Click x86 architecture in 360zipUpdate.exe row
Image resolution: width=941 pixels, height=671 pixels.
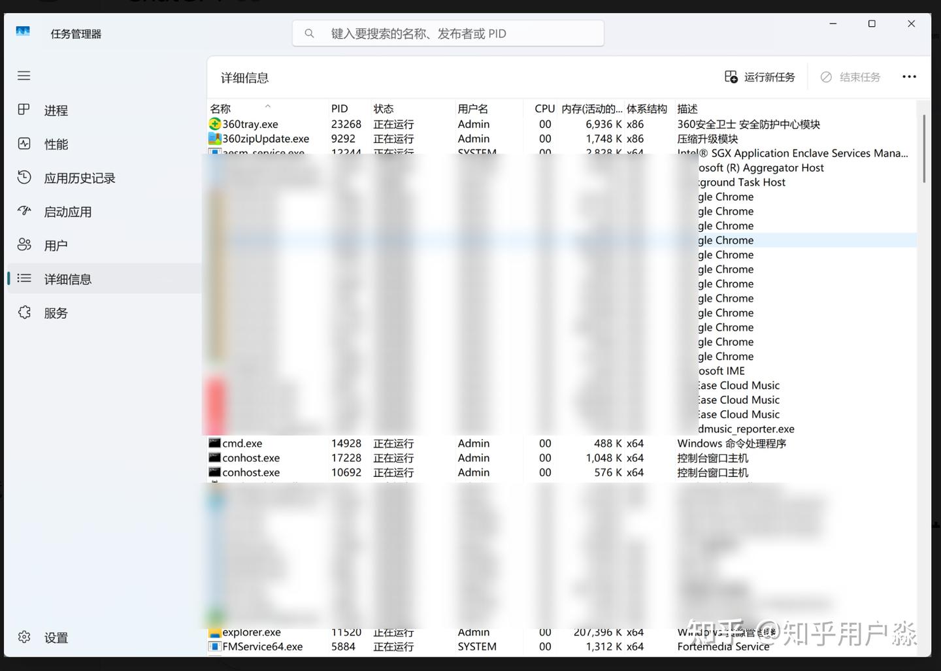click(635, 139)
